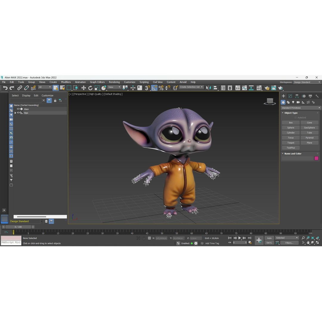Click the pink object color swatch
The width and height of the screenshot is (322, 322).
pos(316,158)
